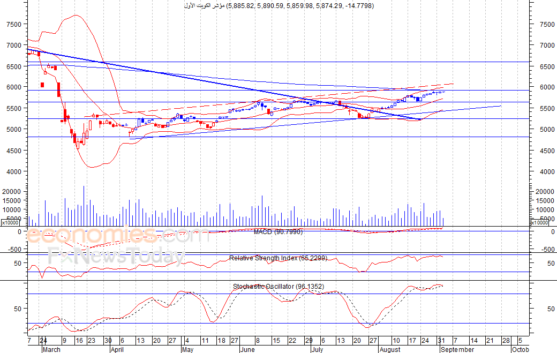Screen dimensions: 557x353
Task: Select the July month label
Action: pyautogui.click(x=317, y=349)
